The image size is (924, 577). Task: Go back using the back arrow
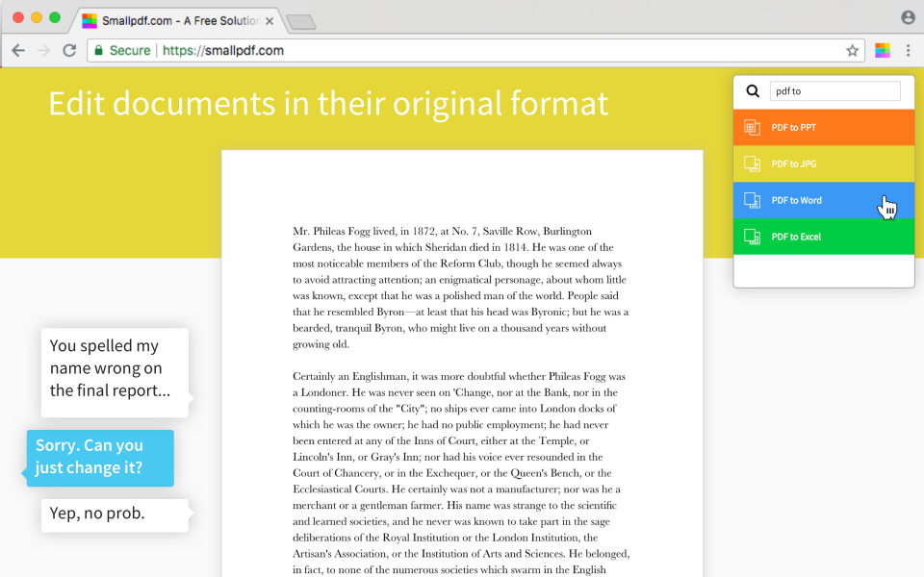coord(18,50)
